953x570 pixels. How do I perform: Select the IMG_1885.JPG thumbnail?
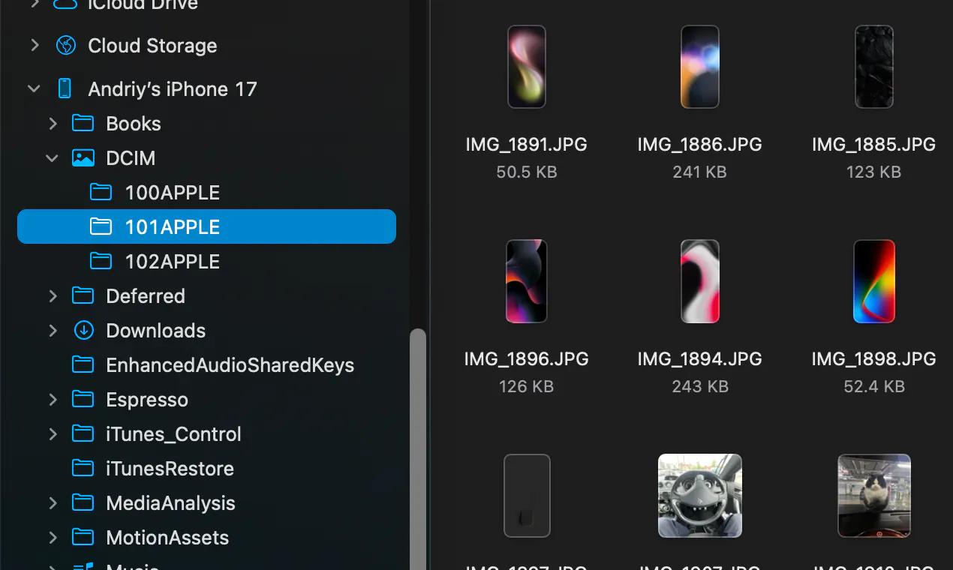coord(874,67)
